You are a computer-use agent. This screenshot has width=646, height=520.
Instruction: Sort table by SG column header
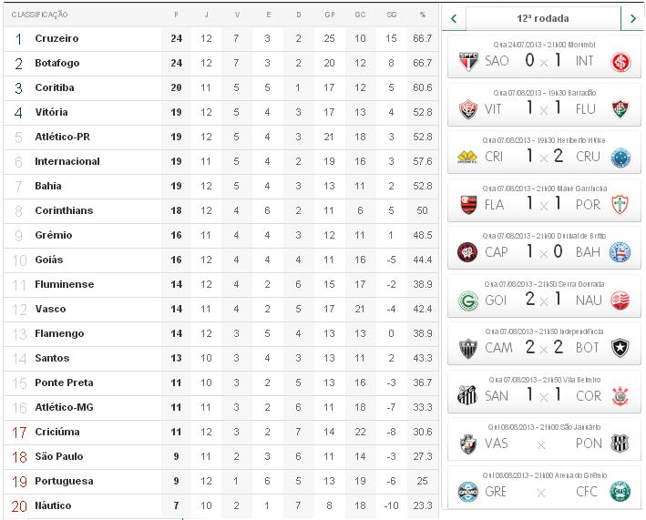coord(390,15)
